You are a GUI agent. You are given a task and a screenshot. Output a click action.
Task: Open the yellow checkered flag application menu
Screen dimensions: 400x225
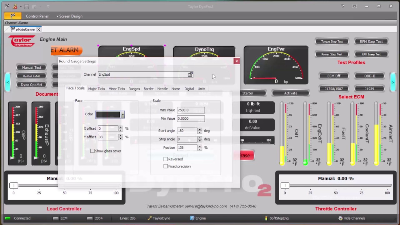[13, 16]
